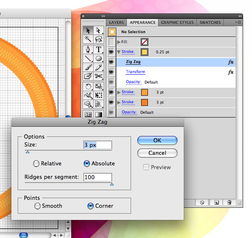Image resolution: width=252 pixels, height=238 pixels.
Task: Click the 0.25 pt Stroke link
Action: [128, 52]
